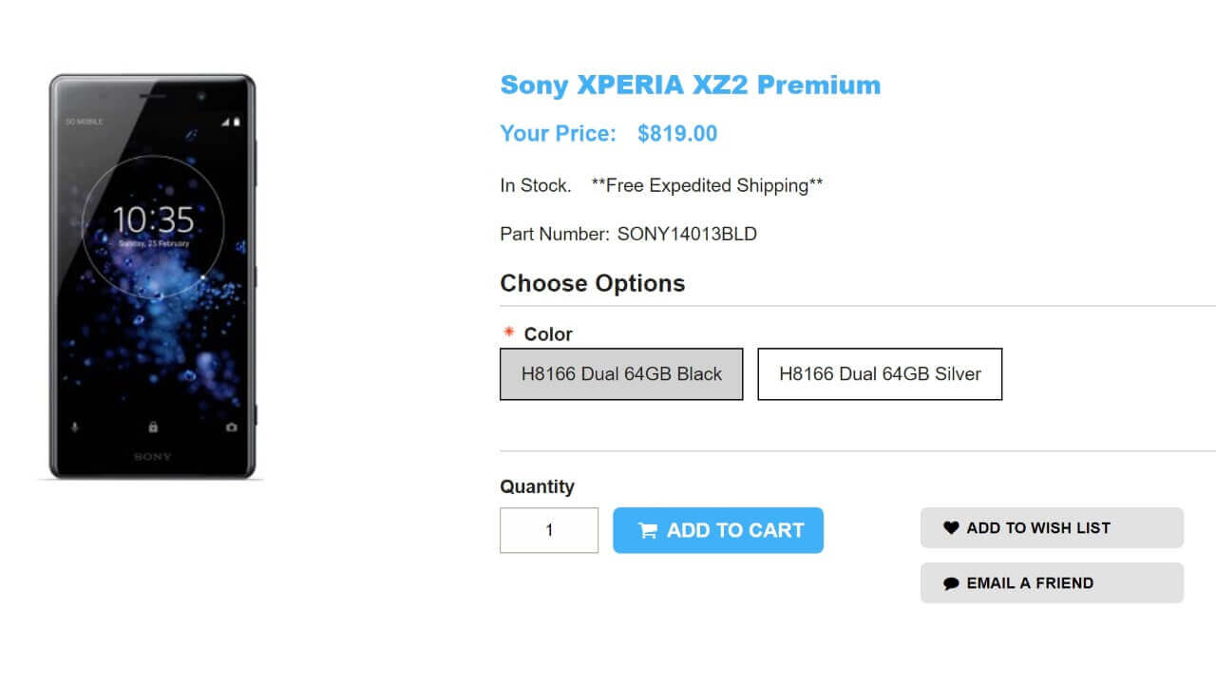1216x684 pixels.
Task: Click the ADD TO WISH LIST text
Action: (1038, 528)
